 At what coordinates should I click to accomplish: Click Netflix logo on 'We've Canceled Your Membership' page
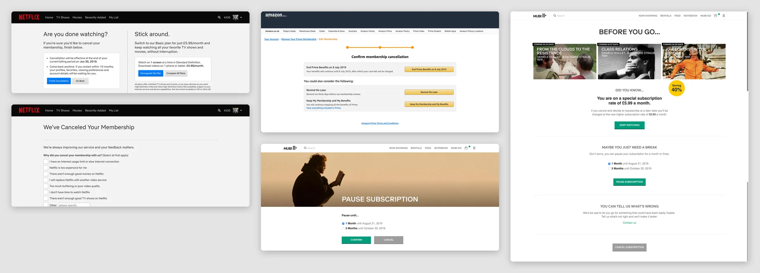(29, 110)
